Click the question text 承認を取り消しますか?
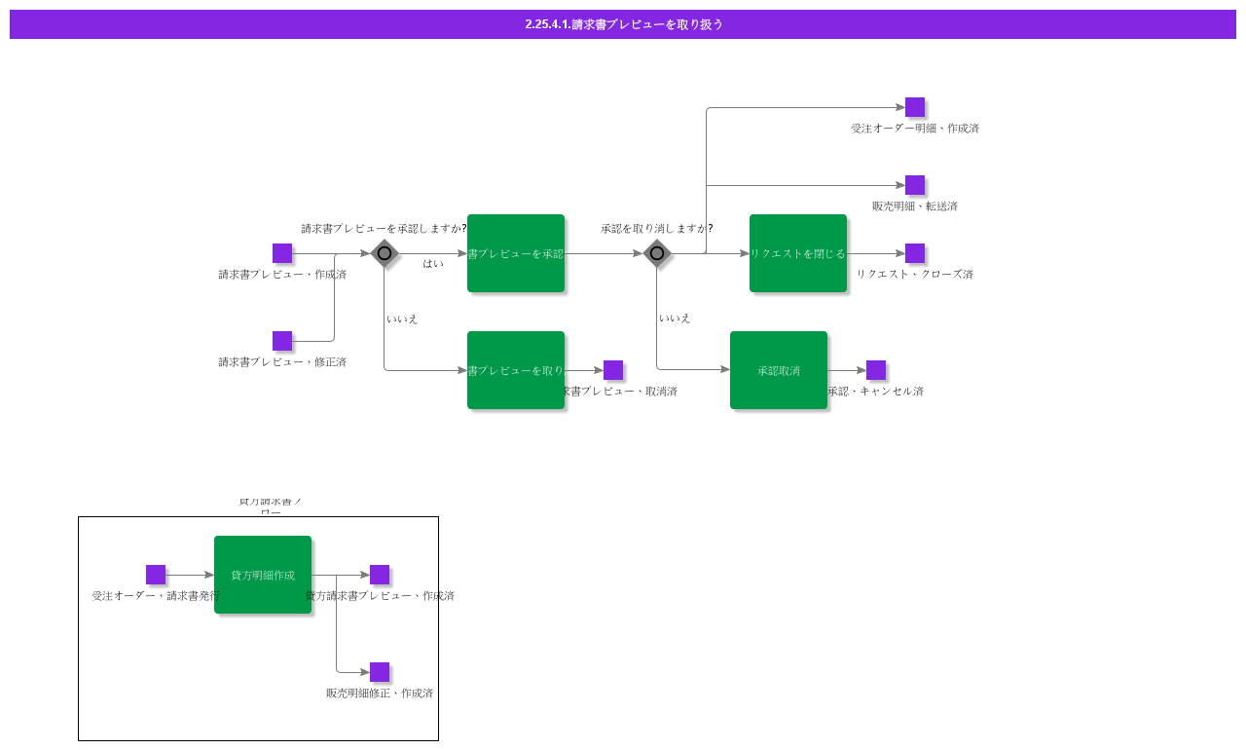The width and height of the screenshot is (1246, 750). click(657, 229)
